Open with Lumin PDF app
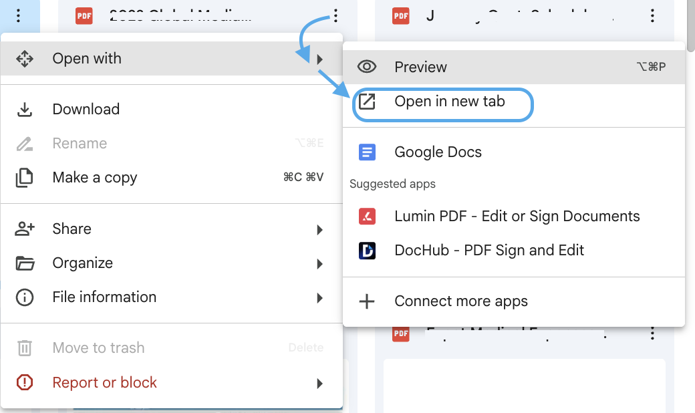695x413 pixels. [x=514, y=217]
